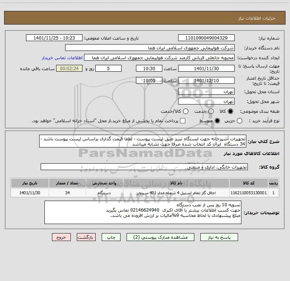Click the quantity cell 34
290x281 pixels.
coord(67,193)
